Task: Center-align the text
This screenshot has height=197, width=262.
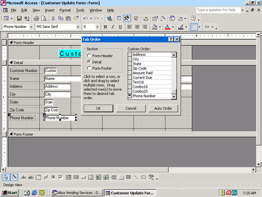Action: point(137,27)
